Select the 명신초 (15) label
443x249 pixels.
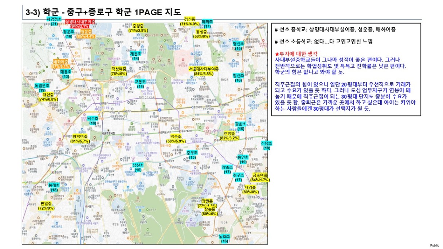tap(238, 46)
